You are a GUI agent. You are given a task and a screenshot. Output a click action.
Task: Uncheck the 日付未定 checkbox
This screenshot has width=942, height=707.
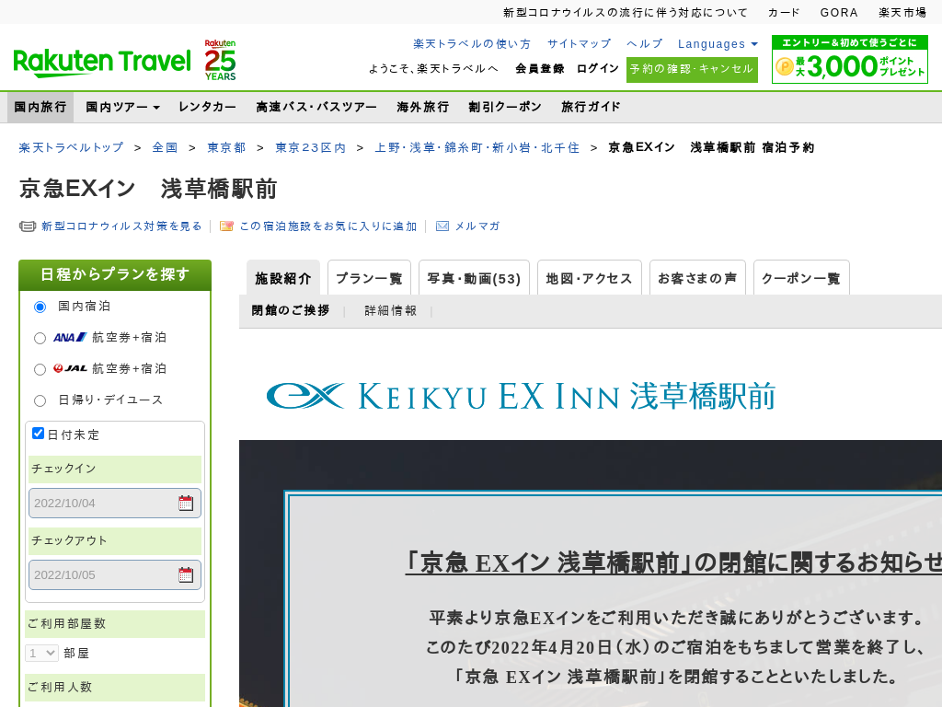click(39, 434)
